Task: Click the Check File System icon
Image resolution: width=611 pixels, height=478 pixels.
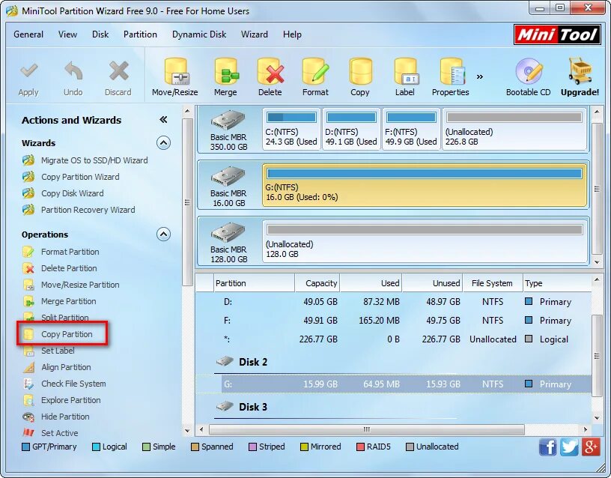Action: coord(28,384)
